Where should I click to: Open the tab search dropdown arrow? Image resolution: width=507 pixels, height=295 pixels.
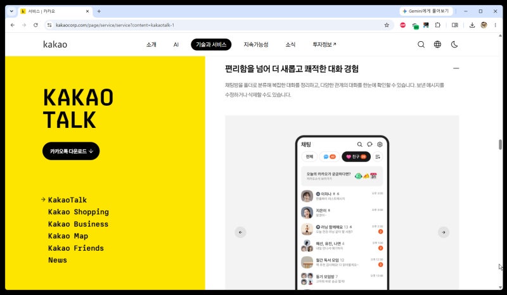pos(11,11)
